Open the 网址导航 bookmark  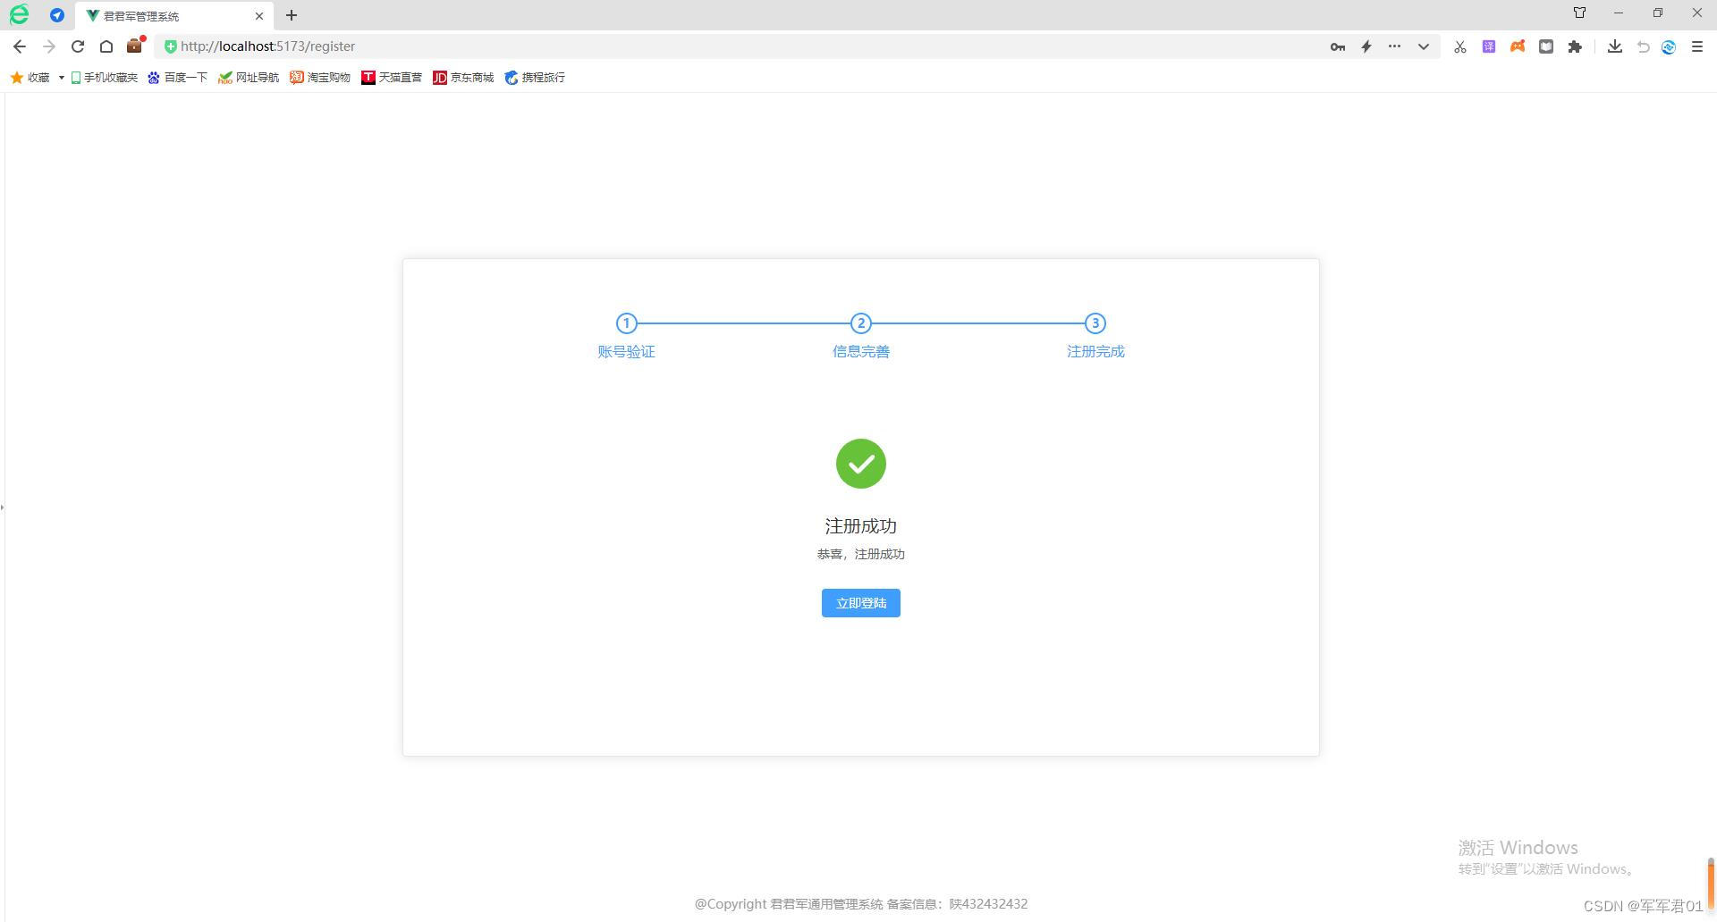coord(249,78)
